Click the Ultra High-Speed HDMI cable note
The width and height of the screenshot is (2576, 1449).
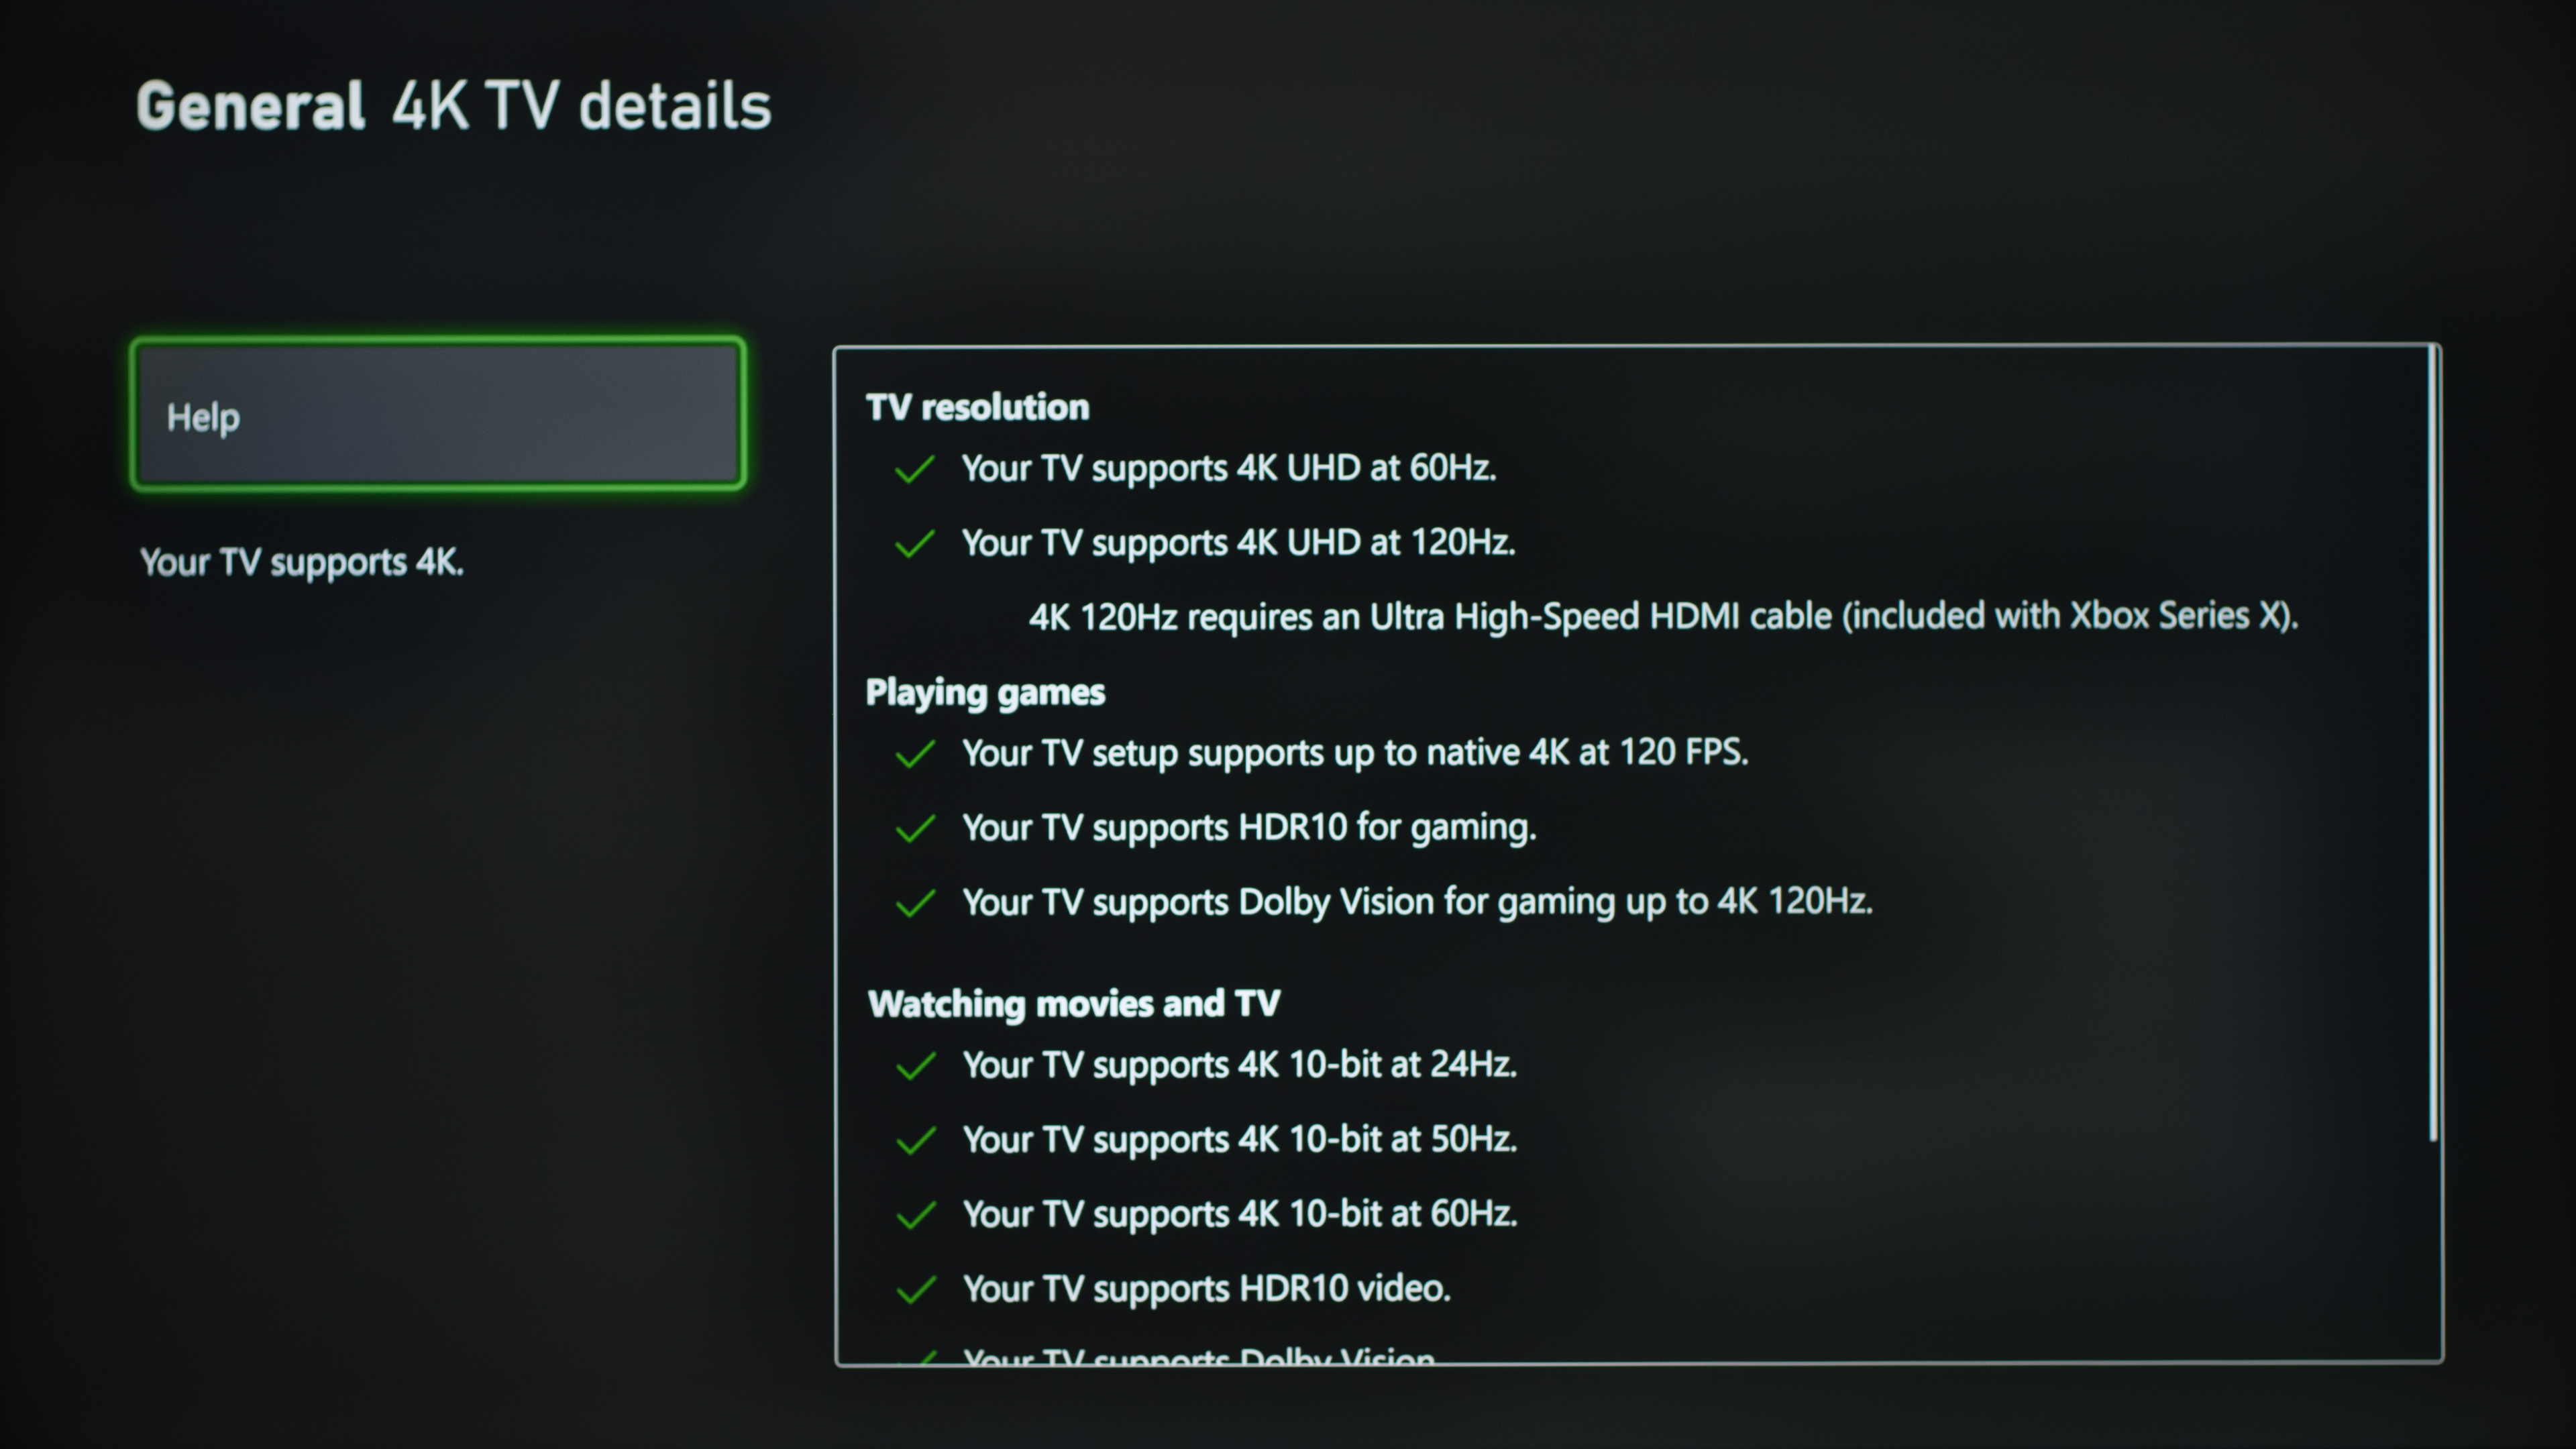[1663, 616]
